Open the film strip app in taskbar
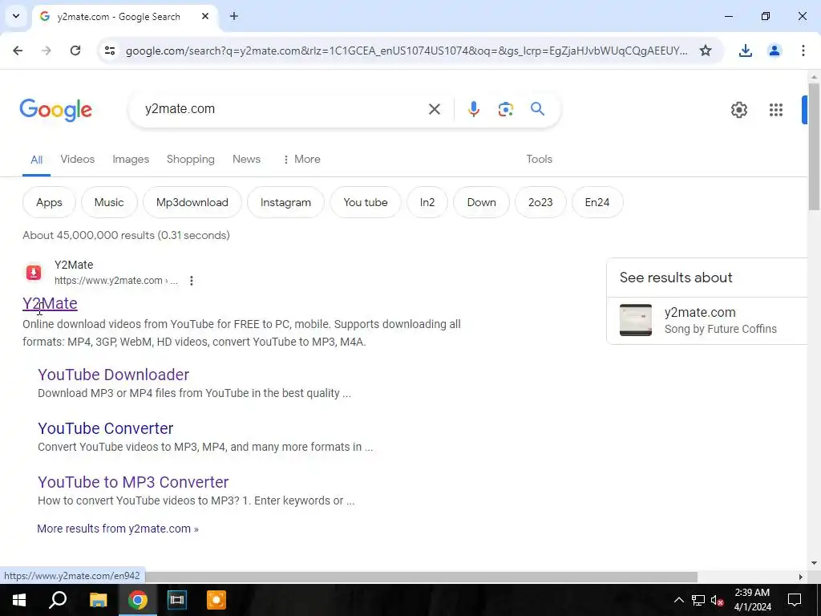The width and height of the screenshot is (821, 616). coord(176,600)
